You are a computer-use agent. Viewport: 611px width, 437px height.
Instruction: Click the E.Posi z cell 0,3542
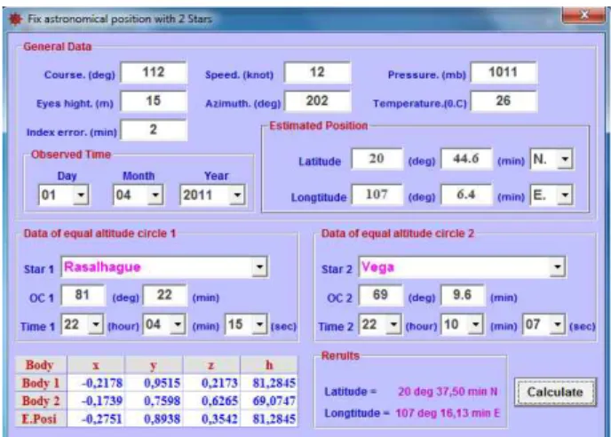pyautogui.click(x=211, y=418)
